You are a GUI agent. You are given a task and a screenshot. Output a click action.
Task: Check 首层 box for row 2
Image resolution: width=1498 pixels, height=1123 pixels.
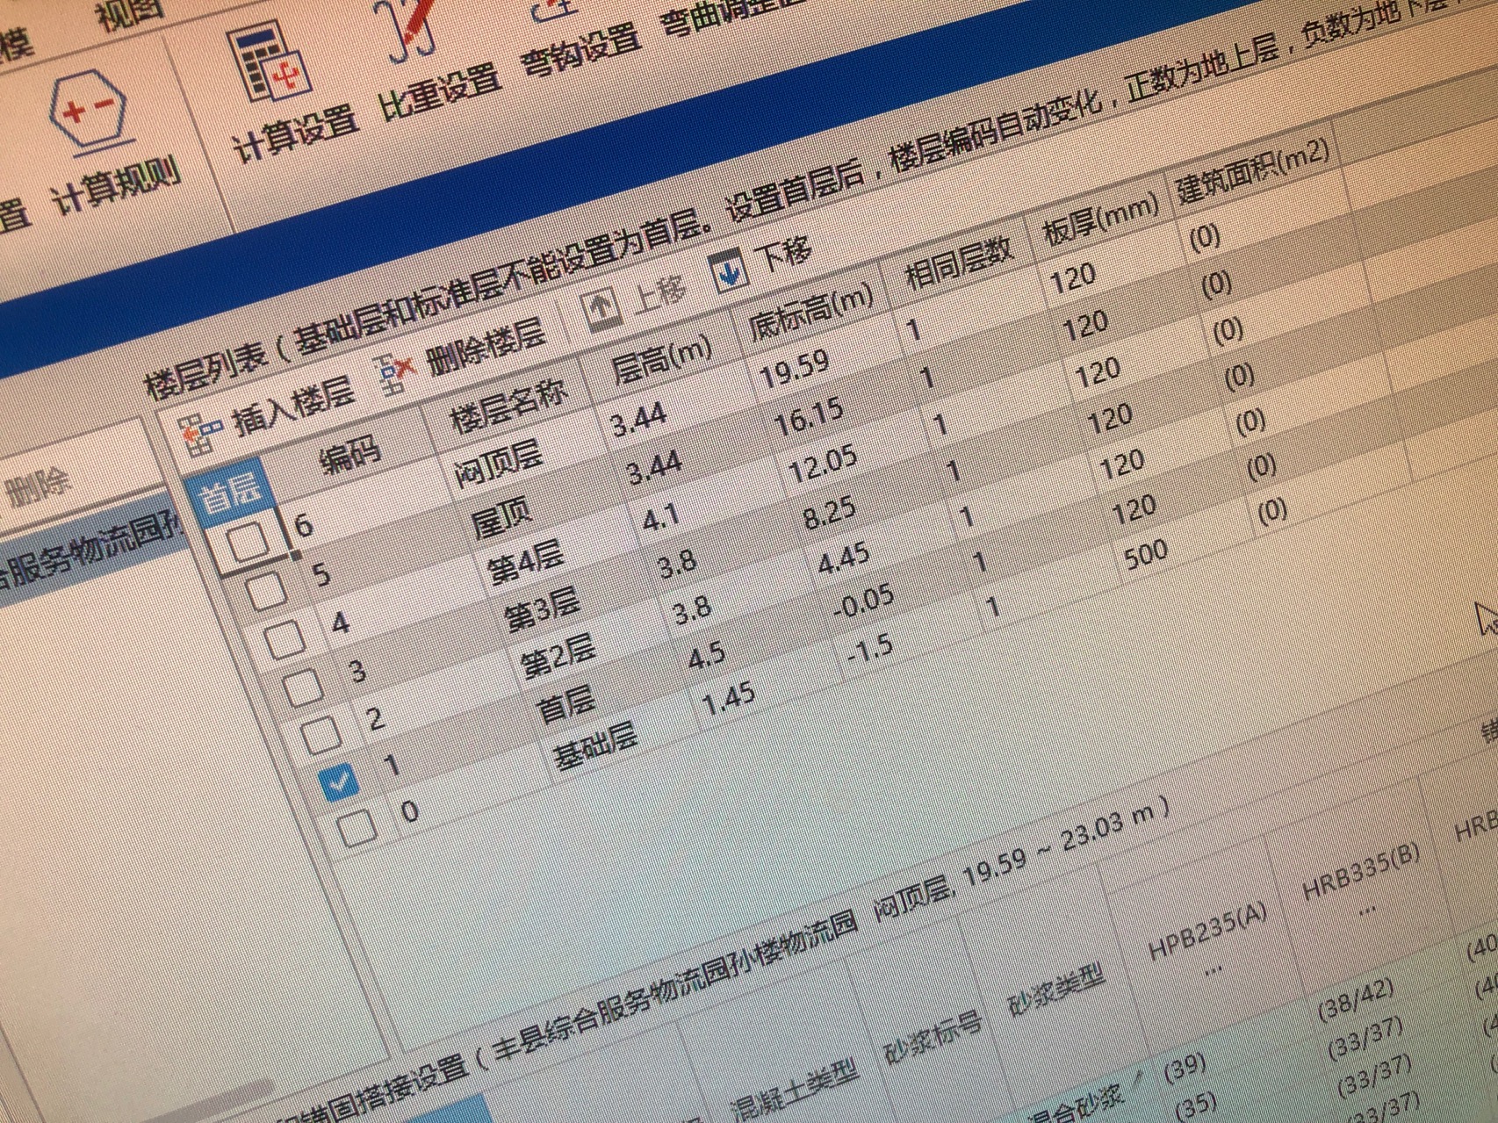320,734
